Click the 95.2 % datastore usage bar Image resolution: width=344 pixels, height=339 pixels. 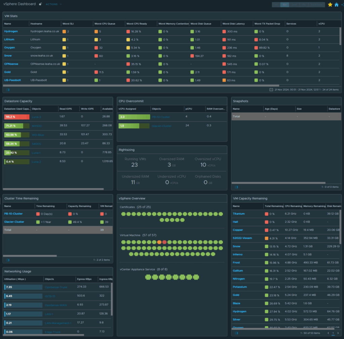click(x=17, y=117)
